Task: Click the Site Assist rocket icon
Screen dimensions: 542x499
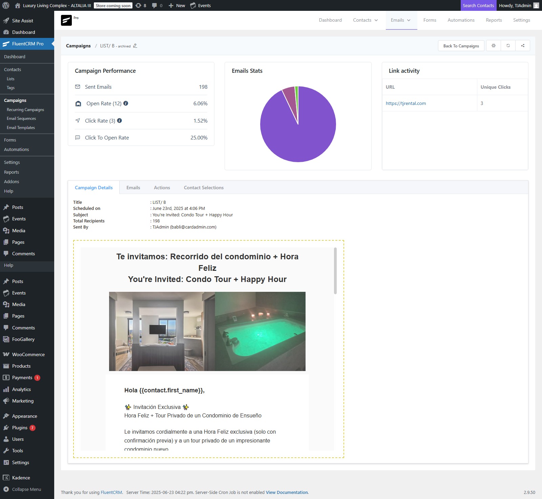Action: click(6, 21)
